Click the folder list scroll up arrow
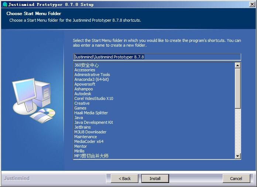The height and width of the screenshot is (187, 257). coord(237,65)
